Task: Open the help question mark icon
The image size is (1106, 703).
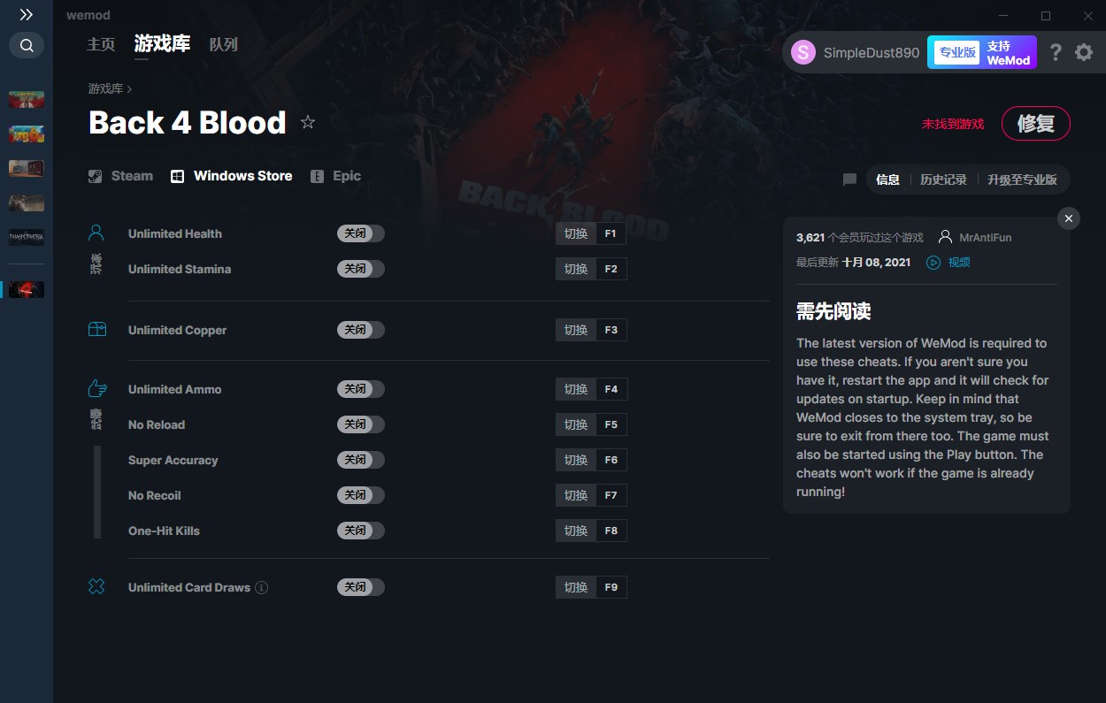Action: (x=1056, y=52)
